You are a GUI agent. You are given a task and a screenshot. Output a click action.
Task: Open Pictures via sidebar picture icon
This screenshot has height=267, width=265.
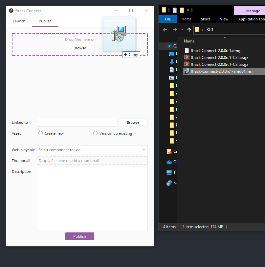171,78
